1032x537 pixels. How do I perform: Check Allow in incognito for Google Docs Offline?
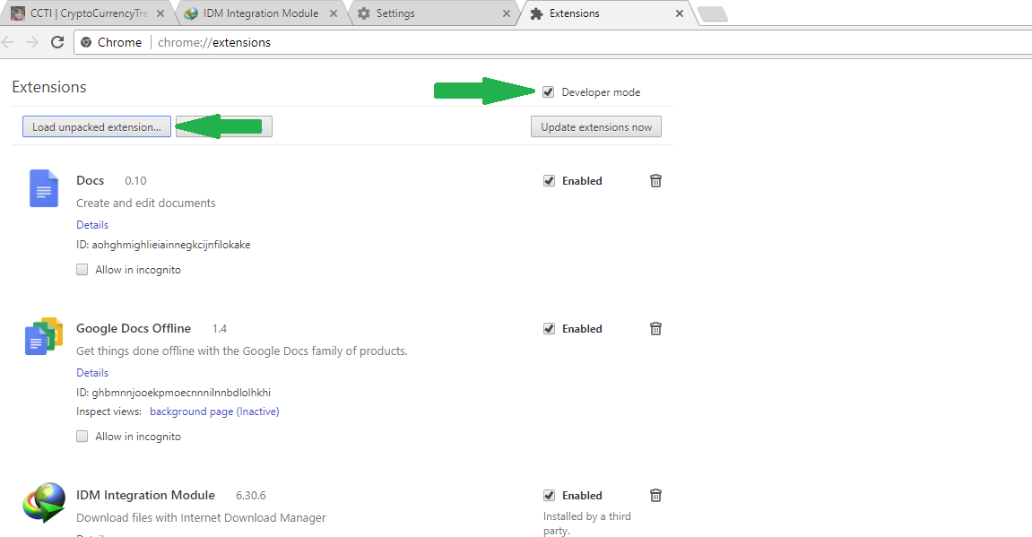[x=82, y=436]
